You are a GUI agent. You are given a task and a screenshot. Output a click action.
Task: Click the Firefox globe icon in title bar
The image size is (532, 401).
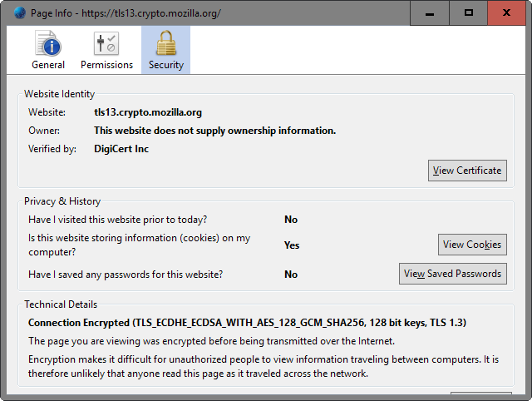pos(20,13)
